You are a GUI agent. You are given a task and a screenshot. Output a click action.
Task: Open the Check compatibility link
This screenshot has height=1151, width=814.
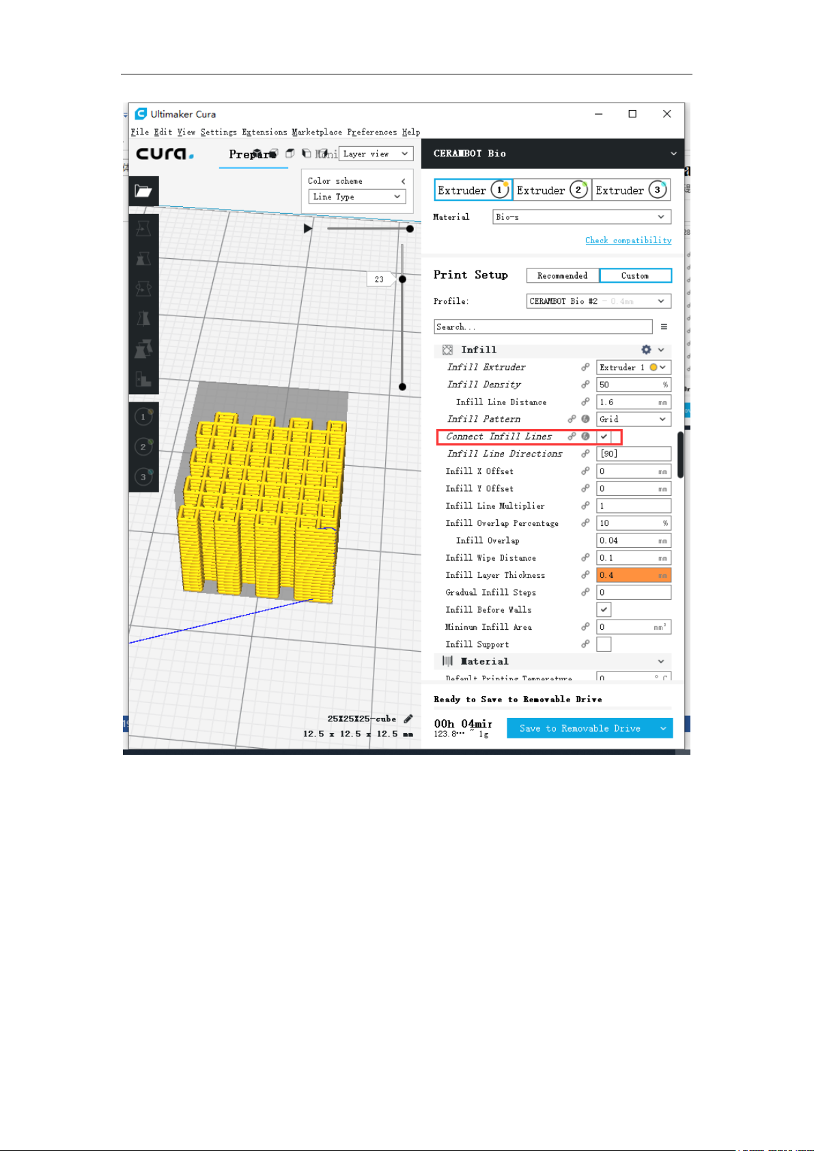coord(628,240)
